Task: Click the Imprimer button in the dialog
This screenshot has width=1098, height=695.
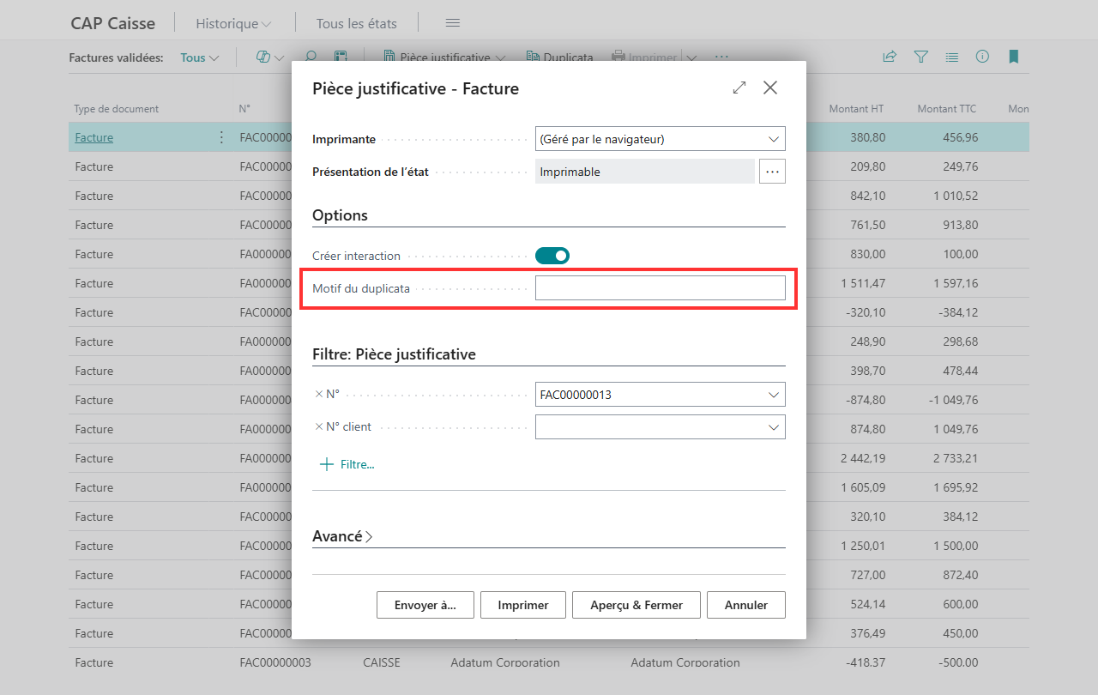Action: click(523, 605)
